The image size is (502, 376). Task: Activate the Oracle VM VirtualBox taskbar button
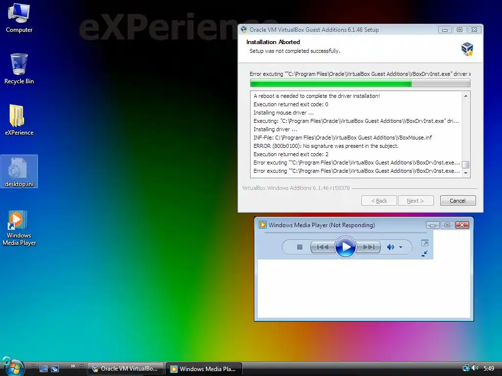125,369
